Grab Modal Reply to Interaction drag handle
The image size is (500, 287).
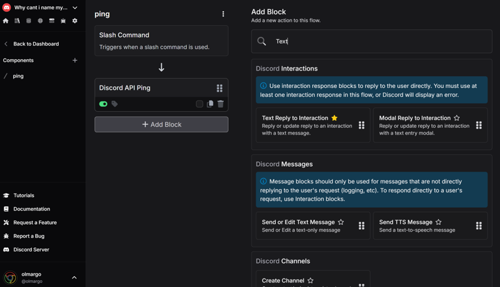(479, 125)
